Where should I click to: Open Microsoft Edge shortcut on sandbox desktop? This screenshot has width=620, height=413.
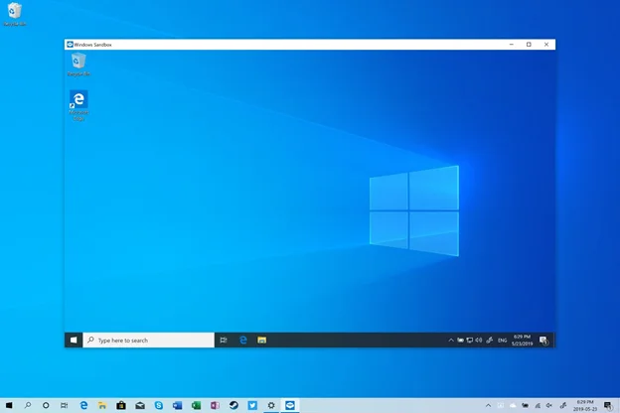point(78,105)
